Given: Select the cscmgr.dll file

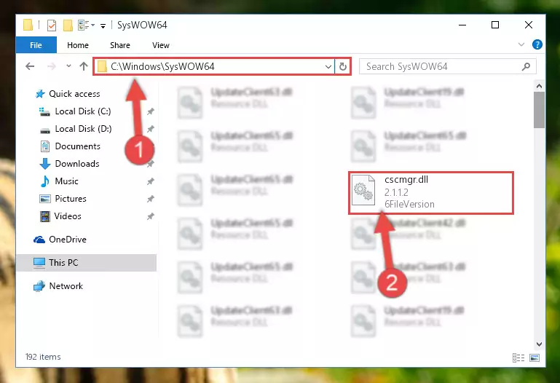Looking at the screenshot, I should point(431,193).
